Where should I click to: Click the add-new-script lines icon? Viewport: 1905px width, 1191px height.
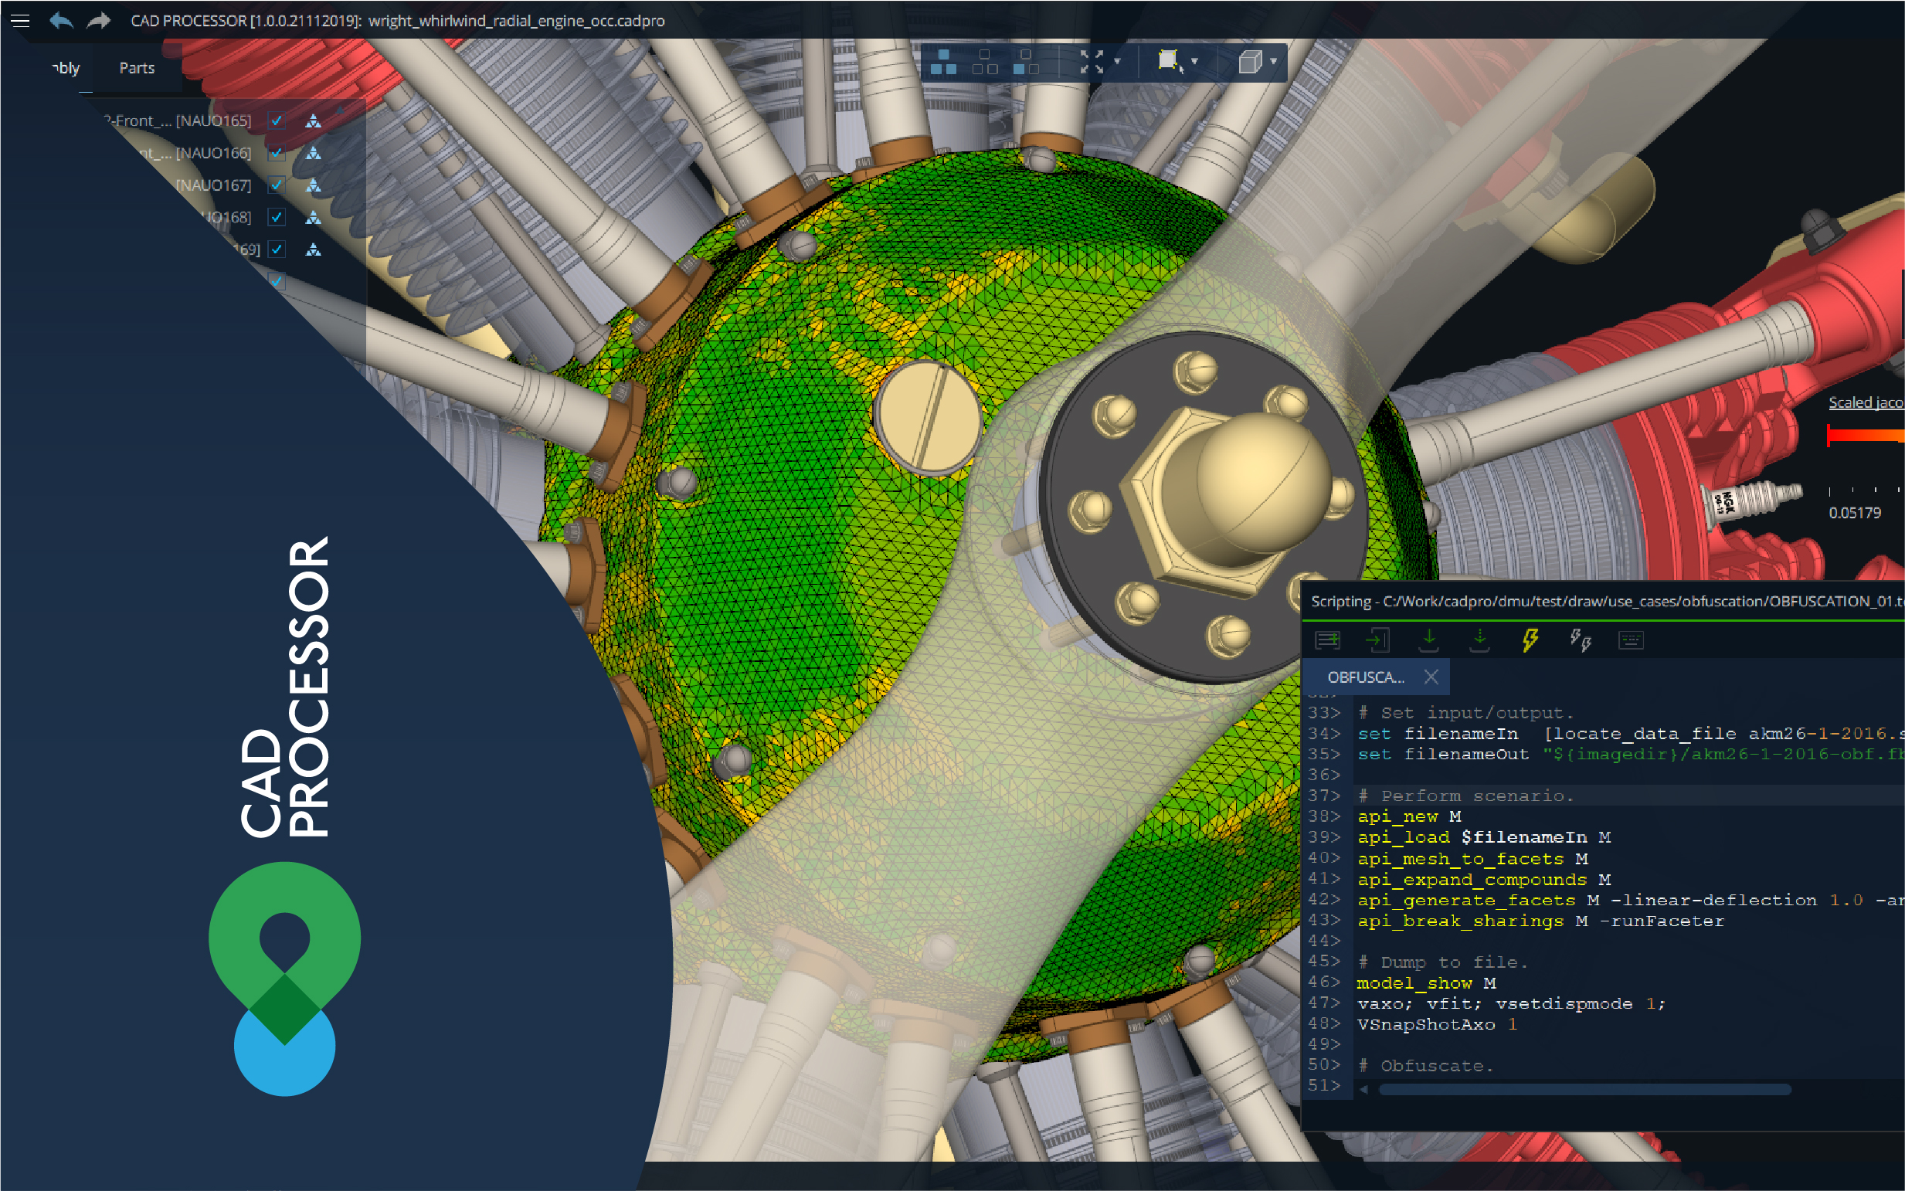coord(1327,640)
